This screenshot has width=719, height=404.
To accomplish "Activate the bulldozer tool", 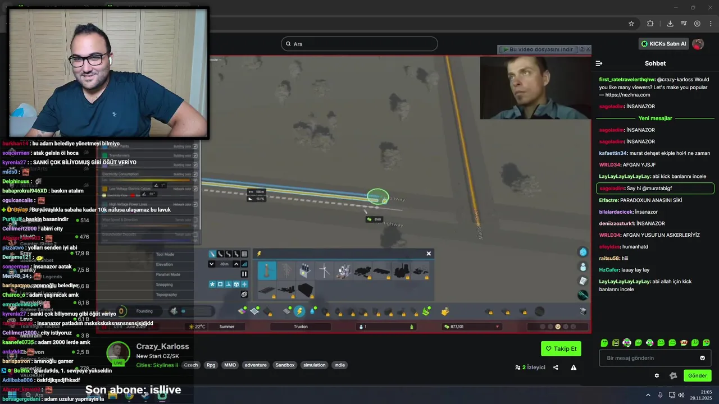I will (445, 311).
